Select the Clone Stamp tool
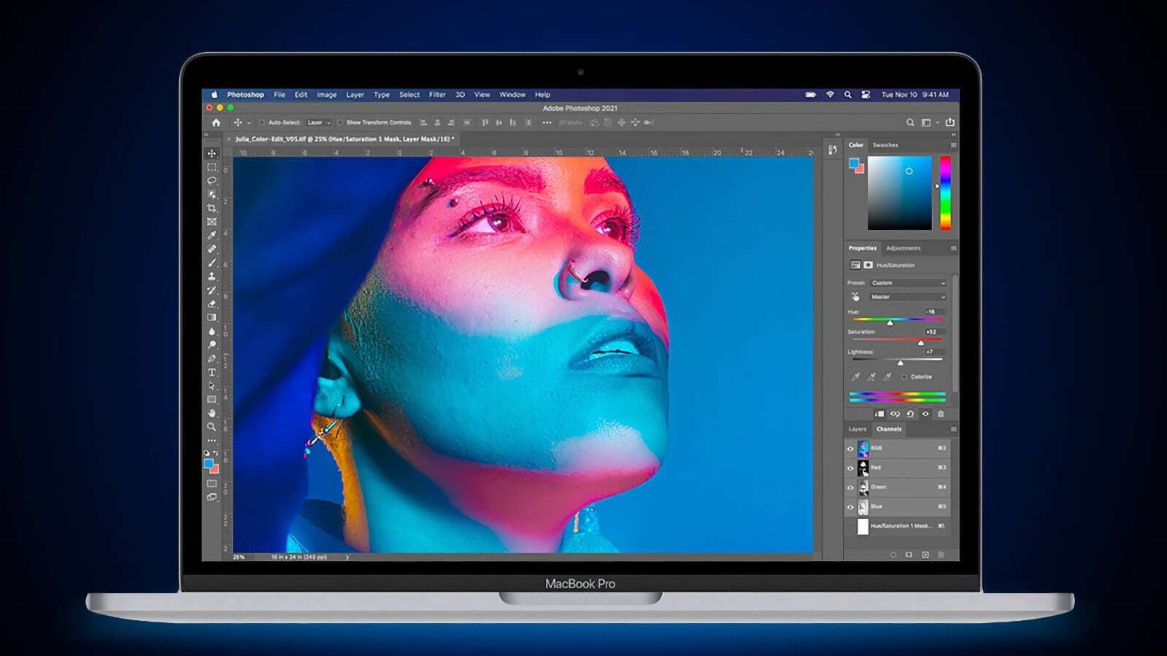 212,277
